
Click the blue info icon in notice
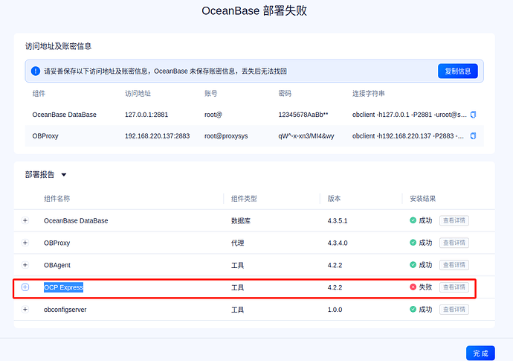click(x=36, y=71)
